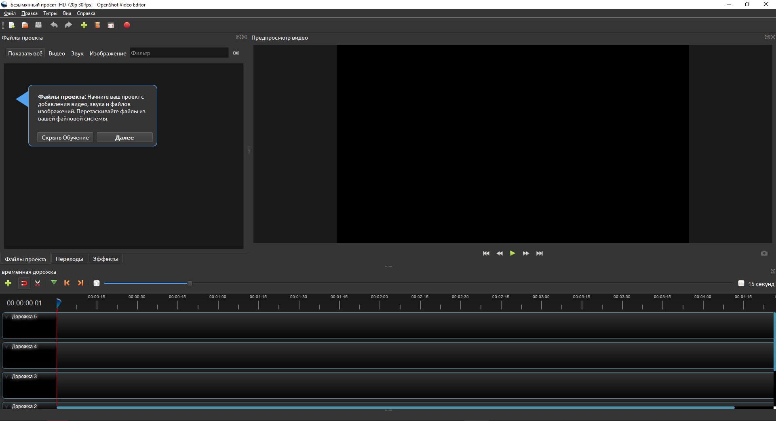Expand the Дорожка 3 track menu arrow
Image resolution: width=776 pixels, height=421 pixels.
point(7,377)
